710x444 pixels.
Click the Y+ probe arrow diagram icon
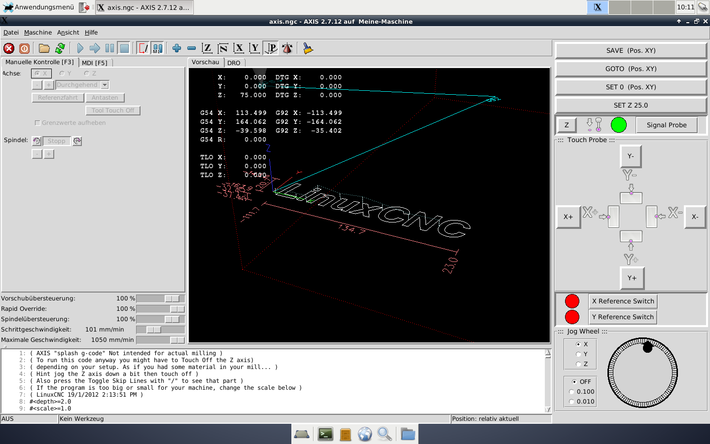click(631, 248)
